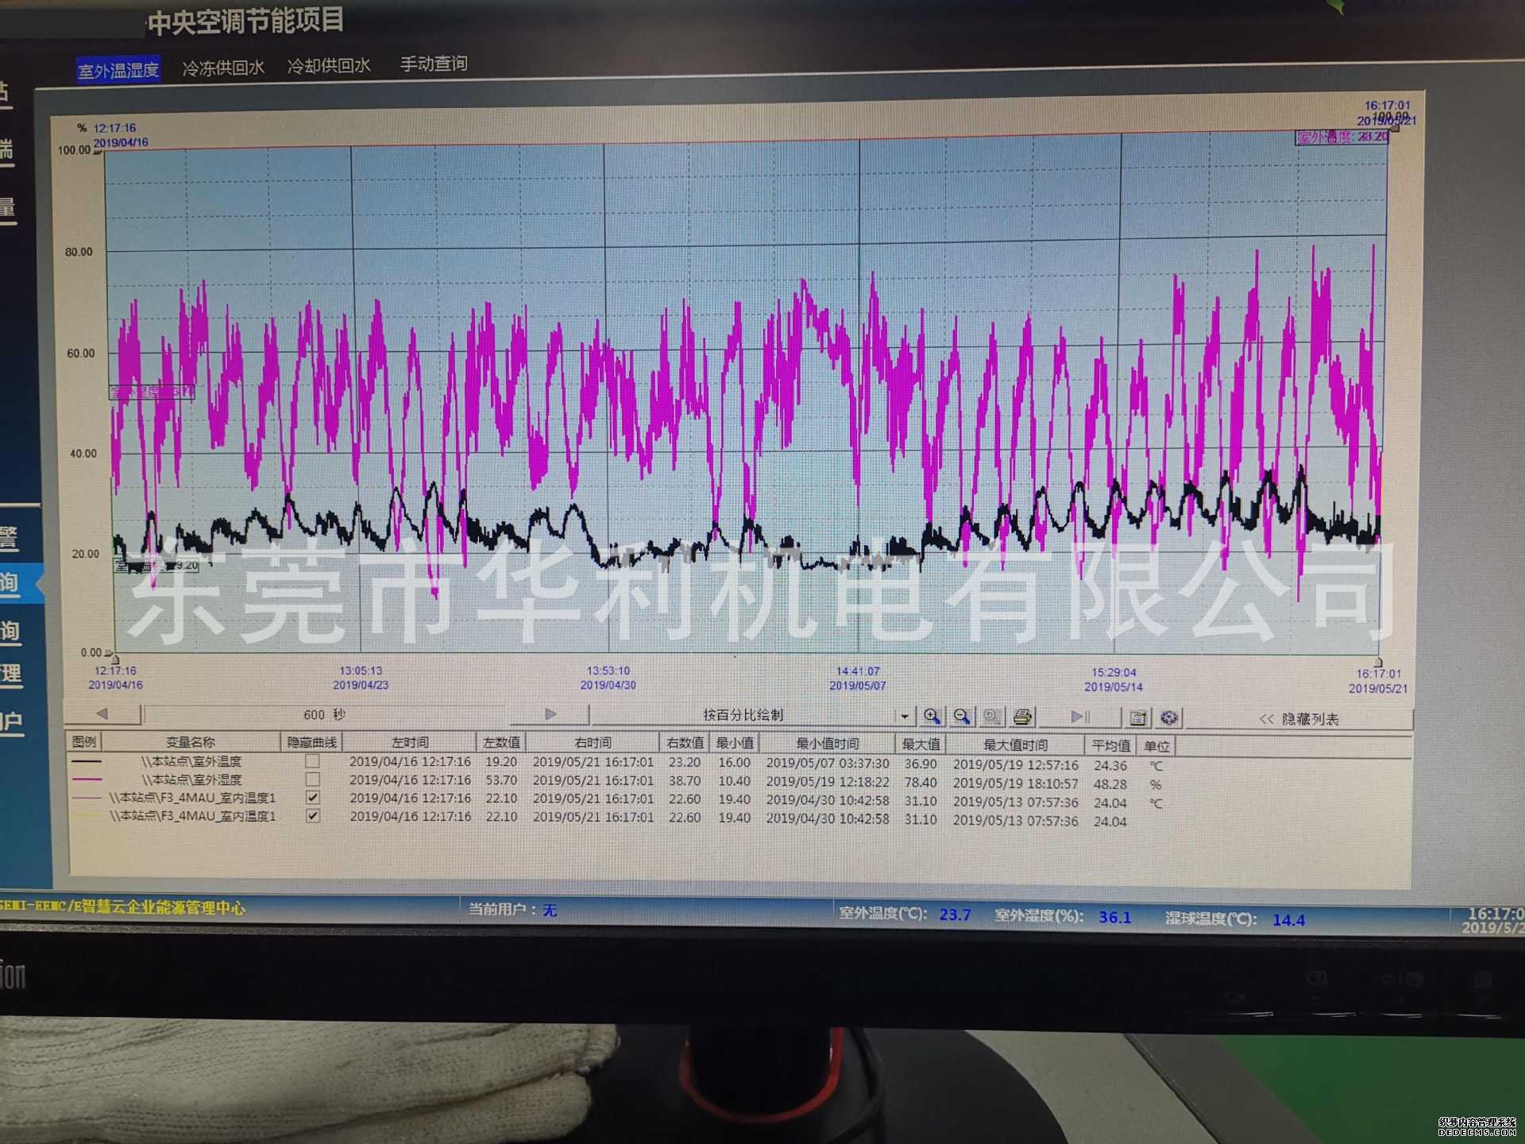1525x1144 pixels.
Task: Move the time axis backward with left arrow
Action: [x=102, y=713]
